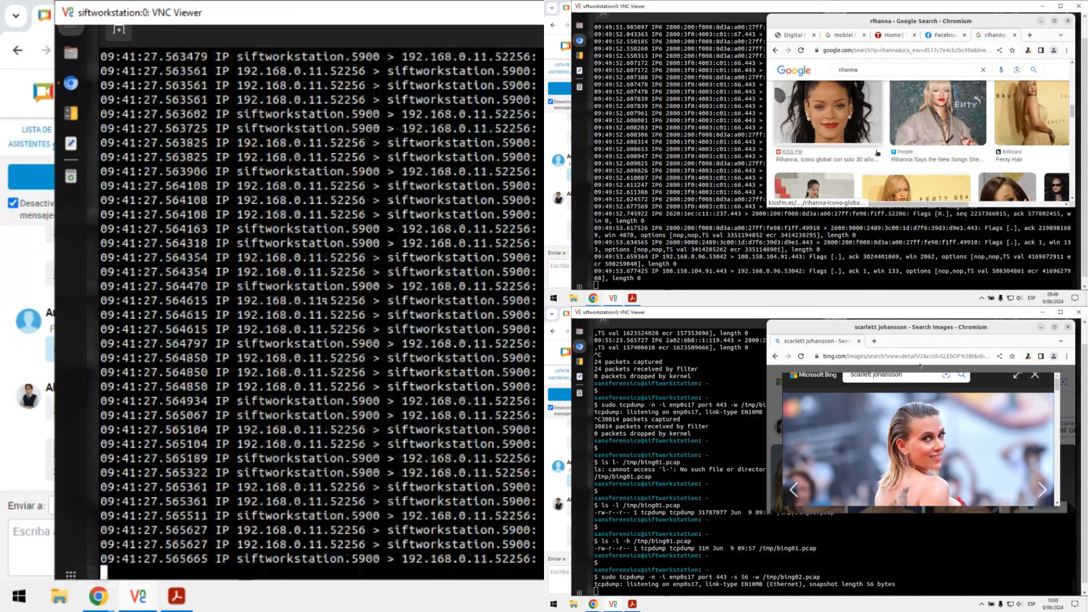Expand chevron left of top-right VNC title
The height and width of the screenshot is (612, 1088).
pyautogui.click(x=552, y=7)
